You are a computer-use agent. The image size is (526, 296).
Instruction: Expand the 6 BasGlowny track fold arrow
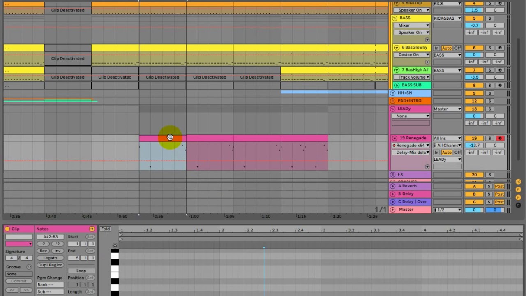click(397, 48)
